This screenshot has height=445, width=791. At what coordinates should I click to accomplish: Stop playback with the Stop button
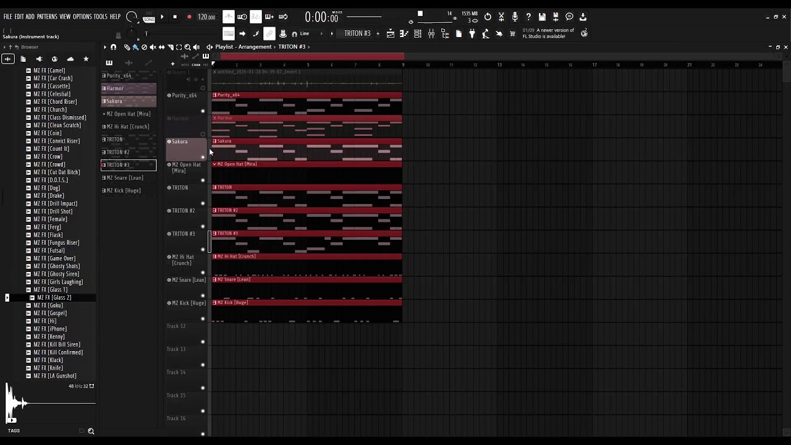[x=175, y=17]
